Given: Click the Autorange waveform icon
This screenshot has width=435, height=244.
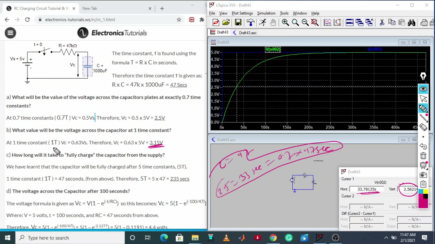Looking at the screenshot, I should click(327, 22).
